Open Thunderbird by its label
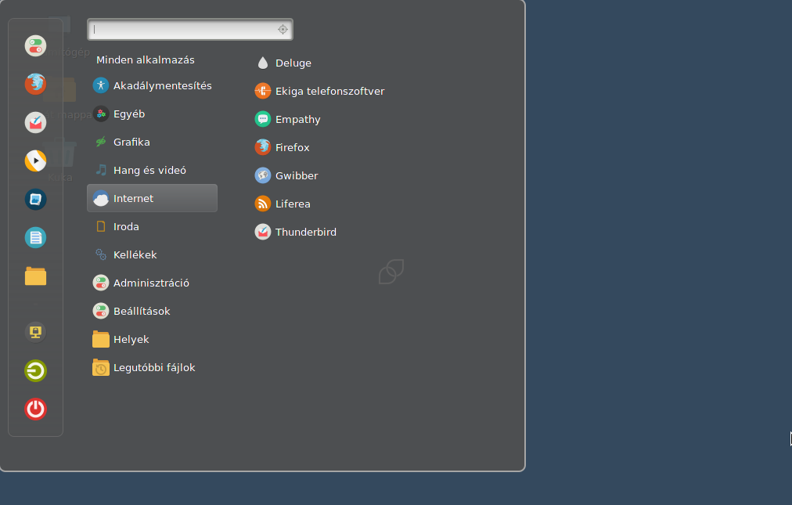The width and height of the screenshot is (792, 505). pos(306,232)
